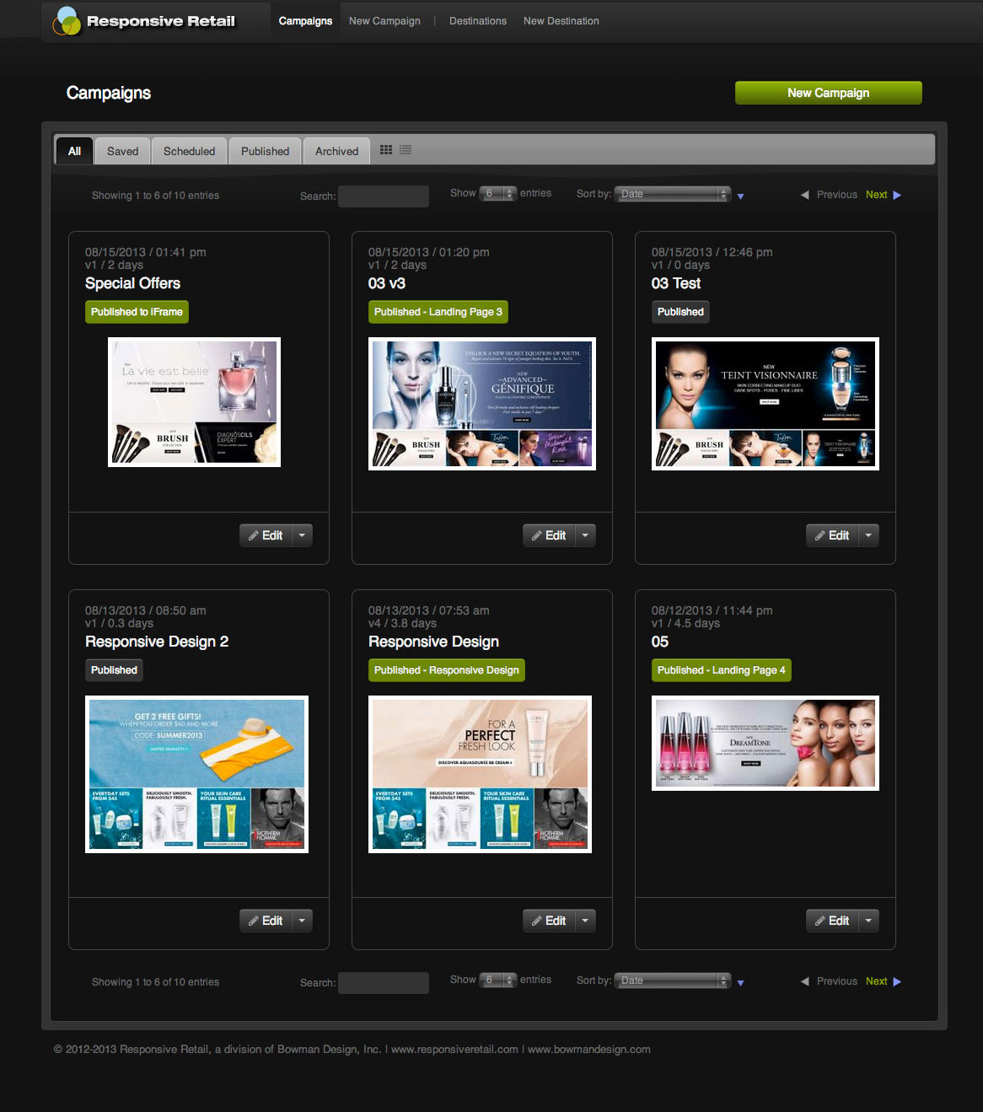Open the 05 campaign DreamTone thumbnail

tap(765, 743)
